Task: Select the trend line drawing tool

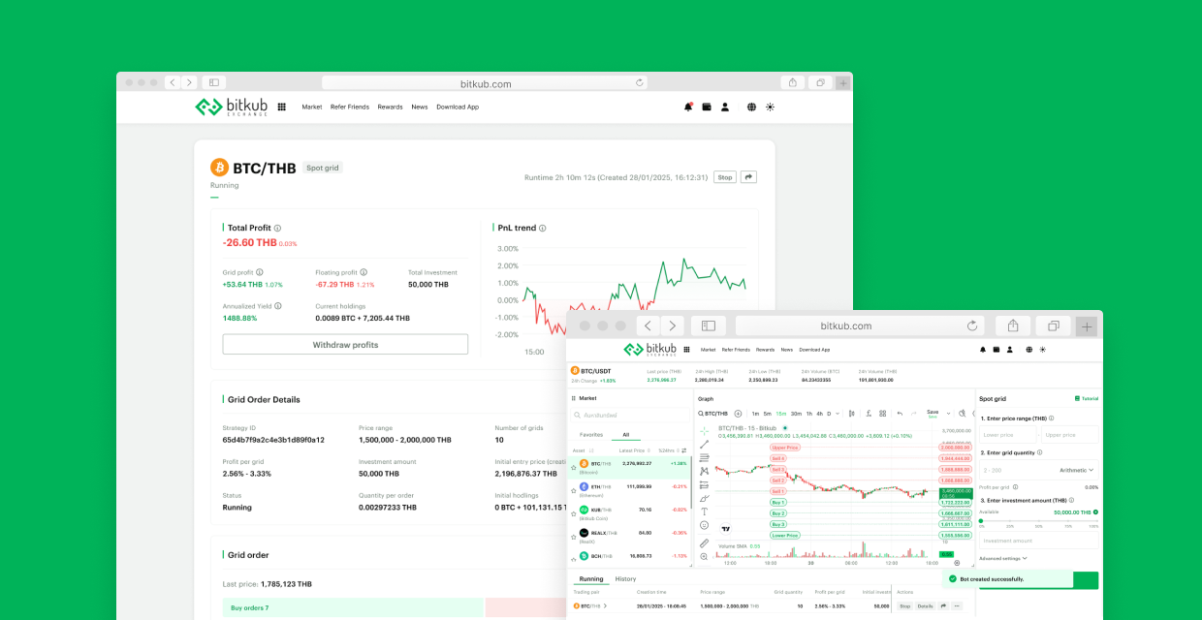Action: click(x=704, y=445)
